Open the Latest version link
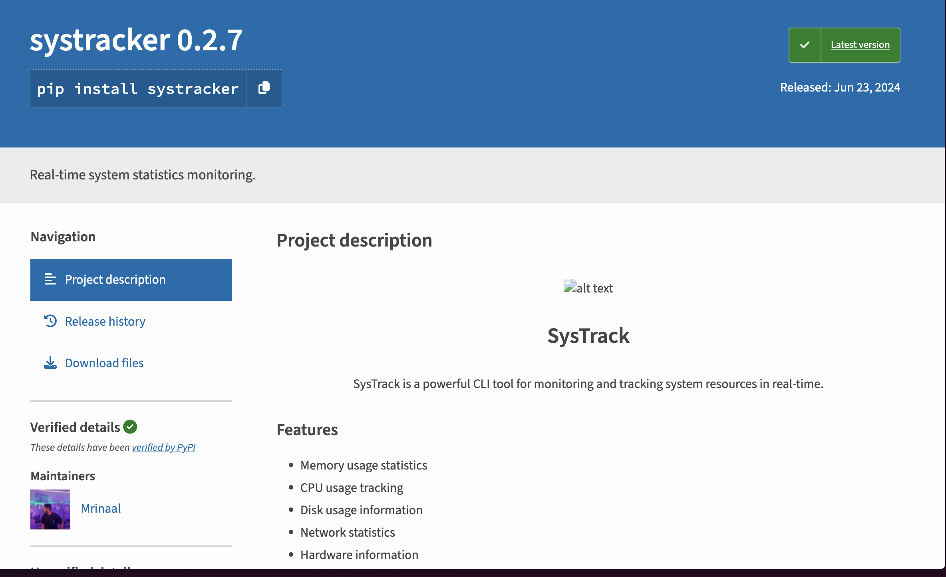 pos(860,45)
